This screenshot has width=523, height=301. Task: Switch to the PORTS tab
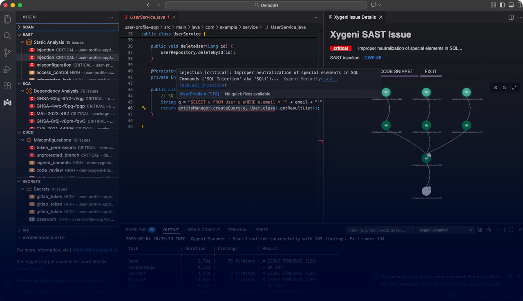click(x=262, y=230)
